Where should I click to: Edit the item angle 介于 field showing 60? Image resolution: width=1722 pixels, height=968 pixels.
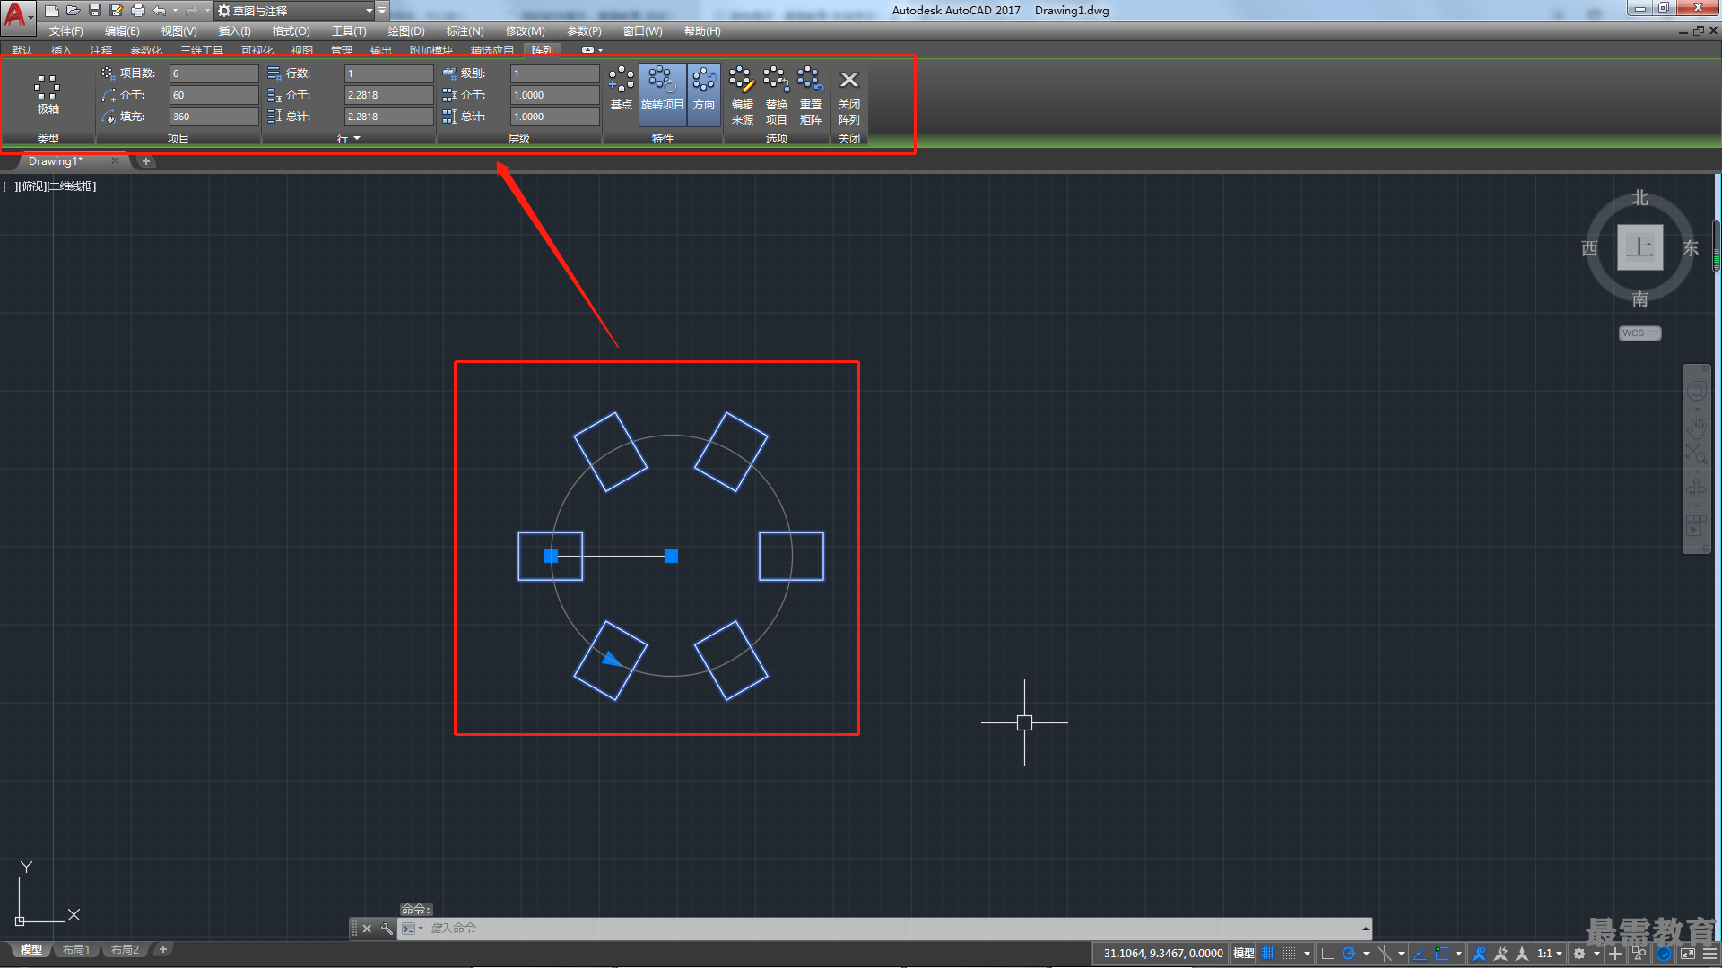tap(213, 95)
